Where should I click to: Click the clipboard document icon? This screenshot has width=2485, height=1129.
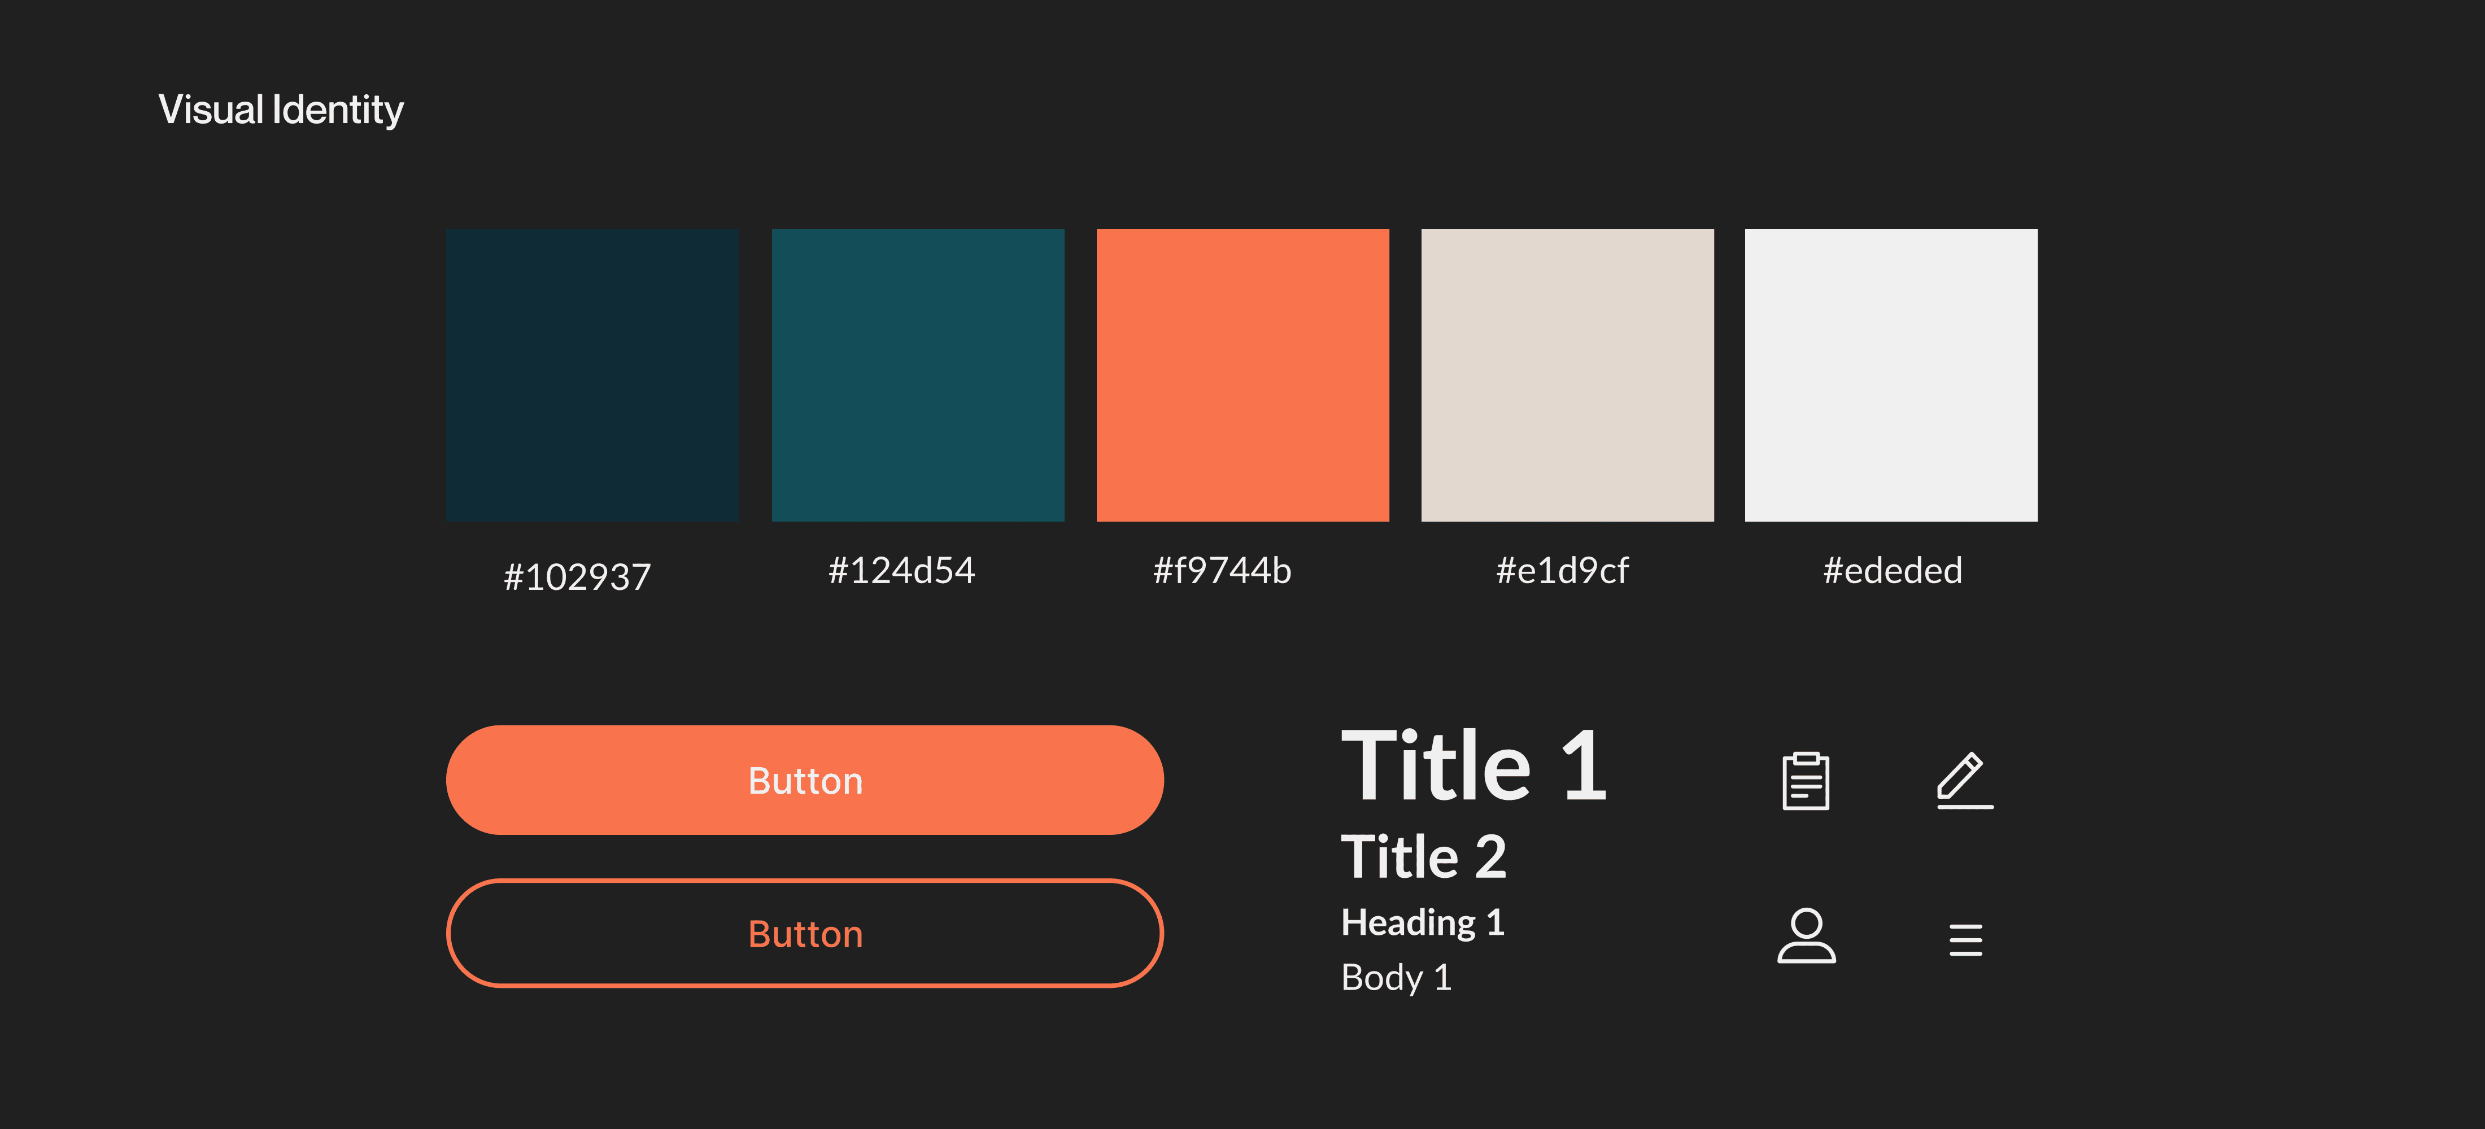pyautogui.click(x=1805, y=781)
